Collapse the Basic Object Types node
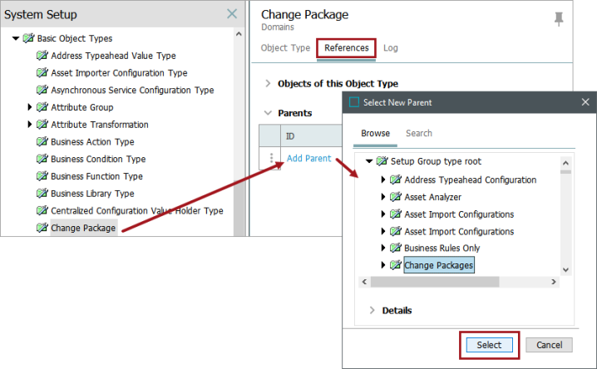The image size is (597, 369). [16, 38]
